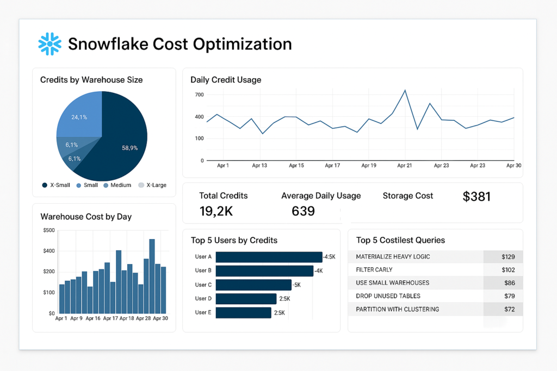Click the 24,1% pie slice
Screen dimensions: 557x371
pyautogui.click(x=79, y=115)
